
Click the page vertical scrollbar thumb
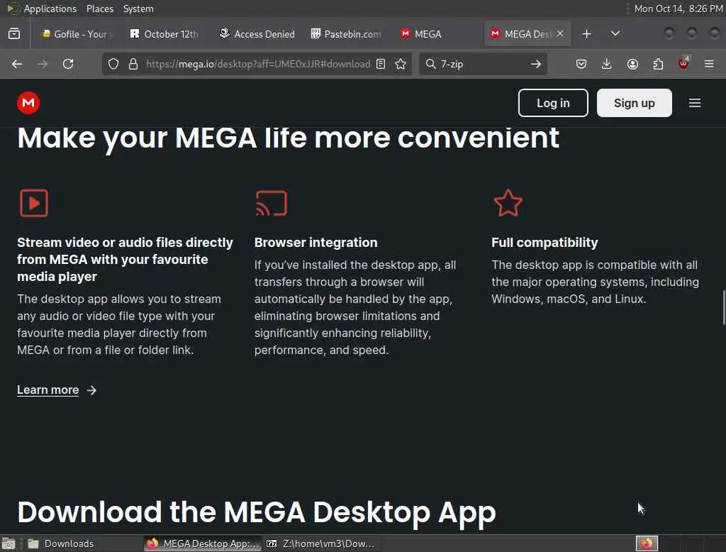[724, 308]
